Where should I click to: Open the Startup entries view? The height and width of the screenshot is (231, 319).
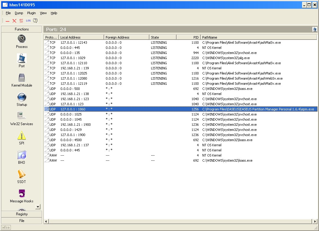21,99
